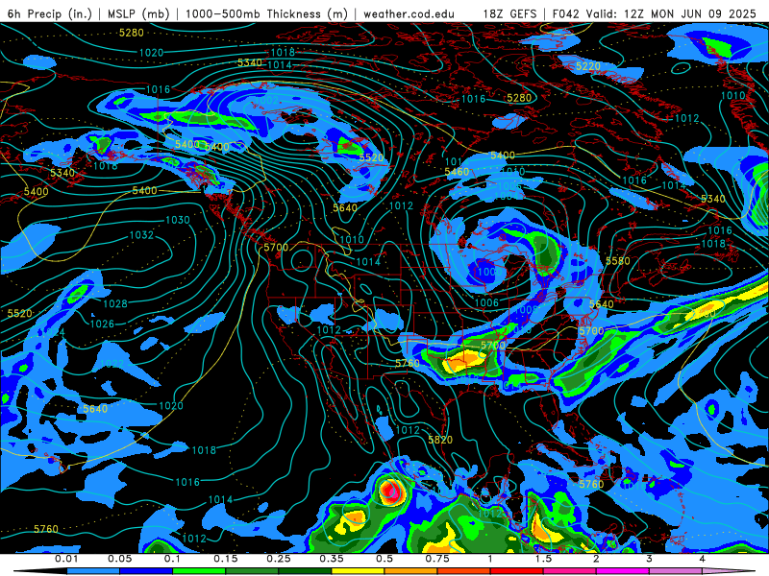Click the '1.5' legend value label

click(543, 559)
